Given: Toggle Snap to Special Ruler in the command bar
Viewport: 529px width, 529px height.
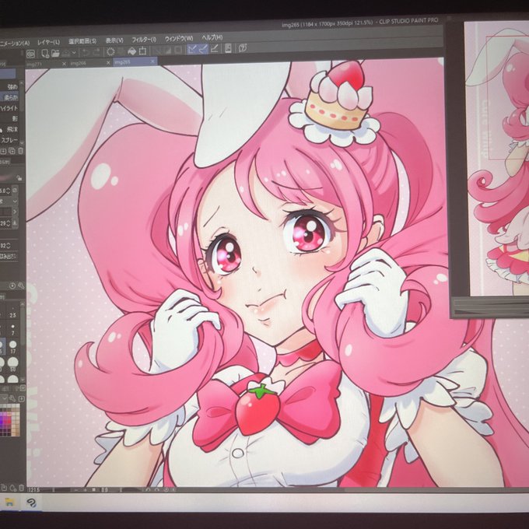Looking at the screenshot, I should click(203, 49).
